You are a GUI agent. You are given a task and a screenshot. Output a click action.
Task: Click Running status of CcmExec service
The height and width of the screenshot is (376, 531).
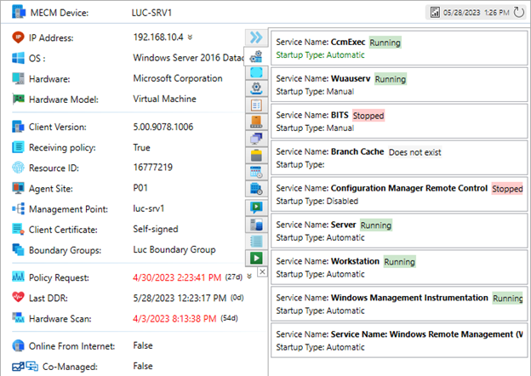(x=385, y=43)
